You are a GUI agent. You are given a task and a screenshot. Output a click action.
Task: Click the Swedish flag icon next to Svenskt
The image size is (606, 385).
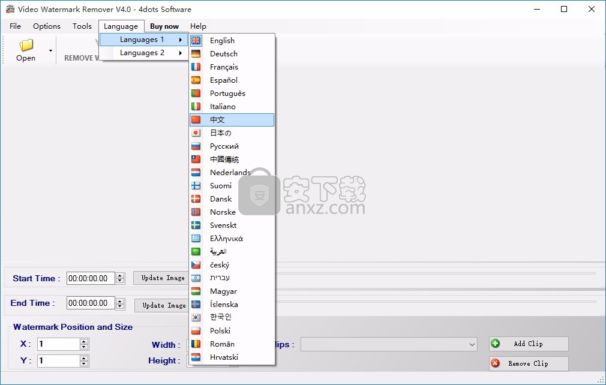click(x=196, y=225)
